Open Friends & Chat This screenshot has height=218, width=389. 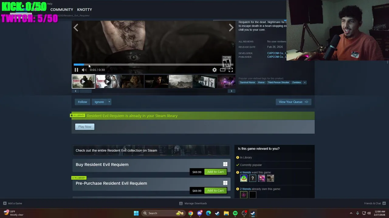click(375, 203)
